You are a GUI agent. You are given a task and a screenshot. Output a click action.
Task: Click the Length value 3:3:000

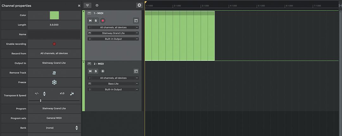tap(54, 25)
